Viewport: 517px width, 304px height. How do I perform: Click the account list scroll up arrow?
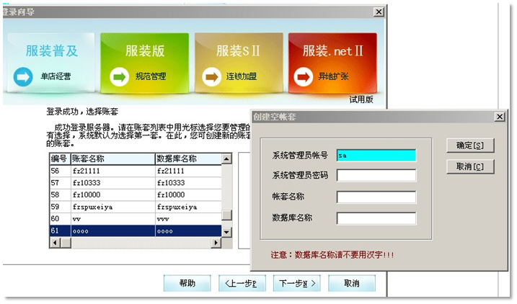(x=226, y=159)
